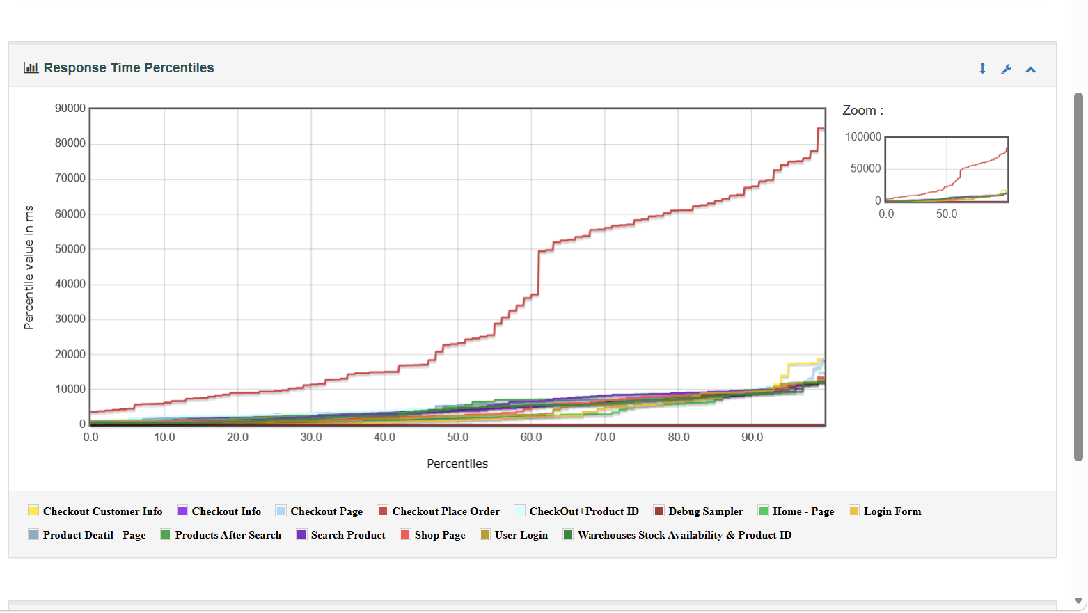
Task: Click the CheckOut+Product ID legend label
Action: point(584,511)
